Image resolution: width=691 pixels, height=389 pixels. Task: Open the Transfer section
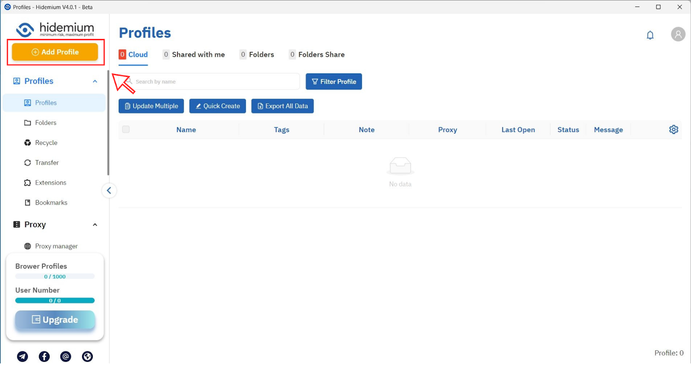pyautogui.click(x=54, y=163)
